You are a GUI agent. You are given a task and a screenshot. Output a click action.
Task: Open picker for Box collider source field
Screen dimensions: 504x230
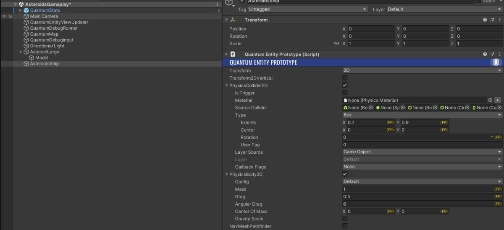[x=371, y=108]
